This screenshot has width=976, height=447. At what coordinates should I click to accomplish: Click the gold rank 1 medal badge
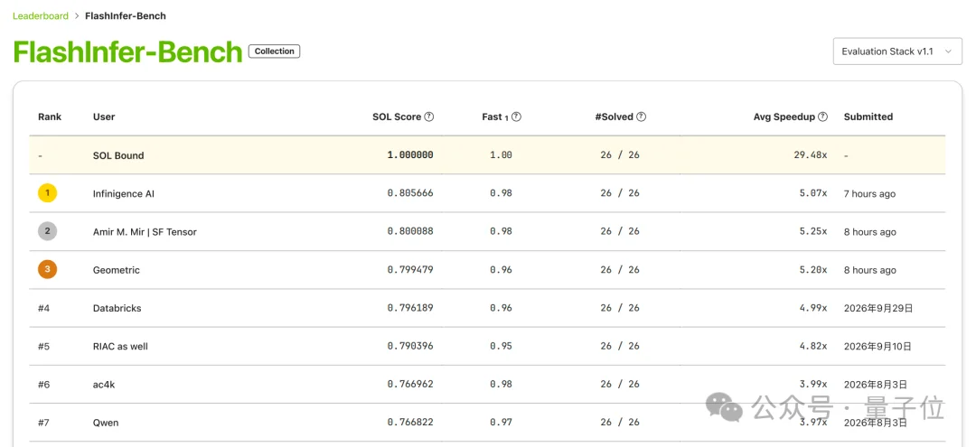point(47,193)
